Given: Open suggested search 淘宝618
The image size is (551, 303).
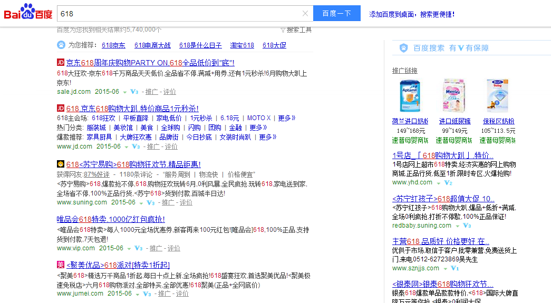Looking at the screenshot, I should tap(242, 45).
